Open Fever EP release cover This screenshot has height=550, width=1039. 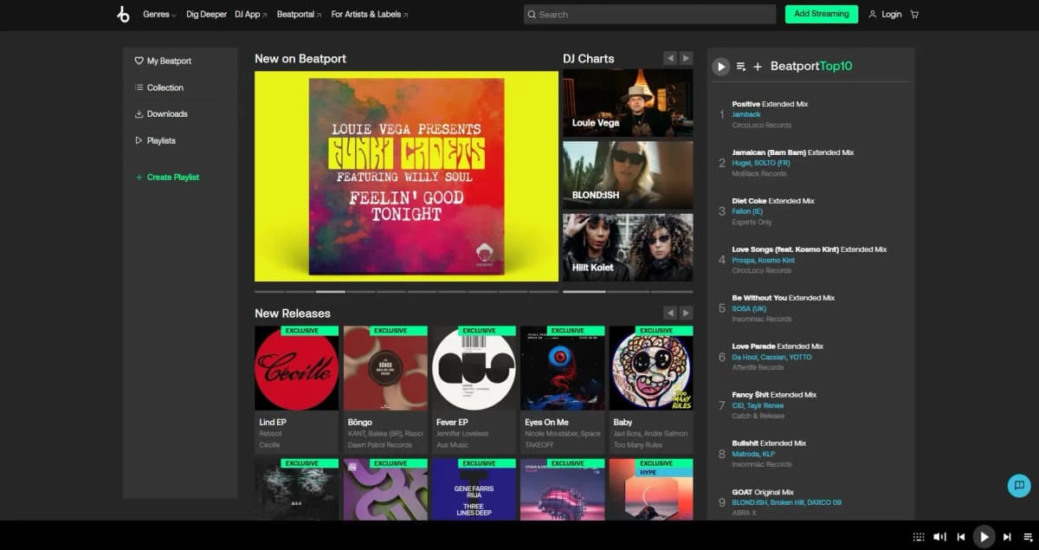474,368
